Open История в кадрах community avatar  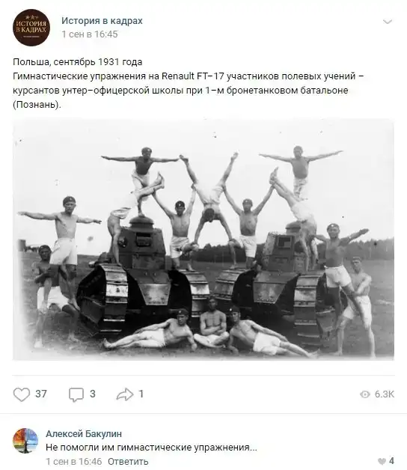31,27
